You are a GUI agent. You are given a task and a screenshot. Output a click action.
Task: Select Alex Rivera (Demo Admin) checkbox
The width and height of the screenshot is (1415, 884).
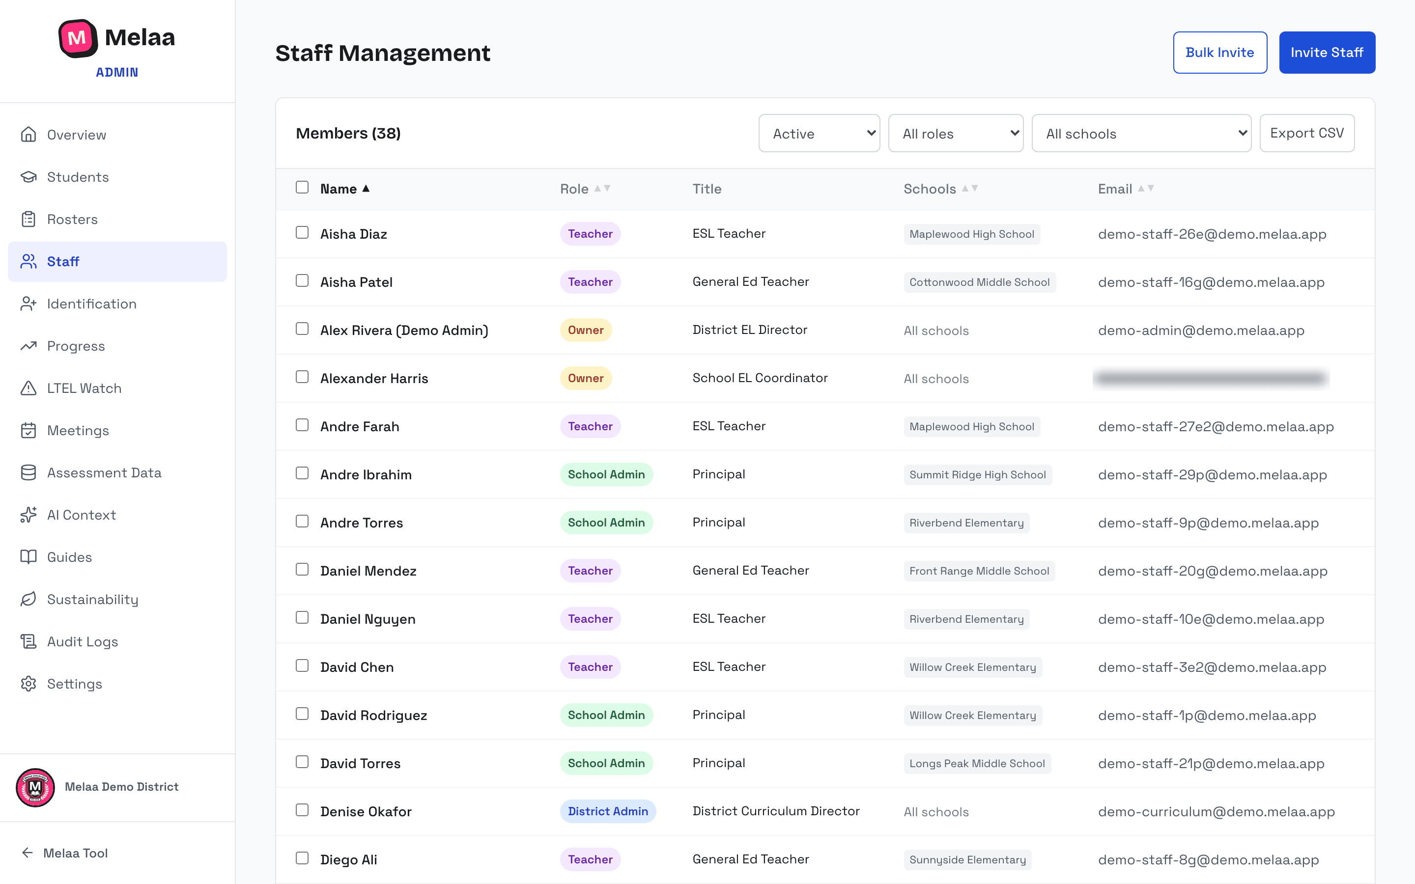pyautogui.click(x=302, y=329)
